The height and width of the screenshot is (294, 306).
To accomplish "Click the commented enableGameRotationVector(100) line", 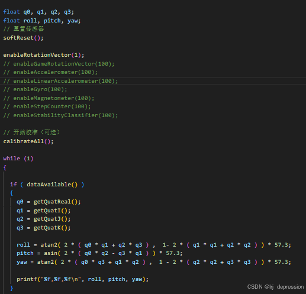I will tap(59, 64).
